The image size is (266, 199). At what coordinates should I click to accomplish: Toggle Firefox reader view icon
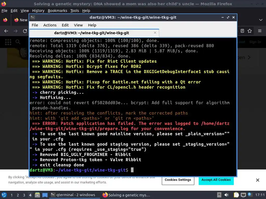242,31
